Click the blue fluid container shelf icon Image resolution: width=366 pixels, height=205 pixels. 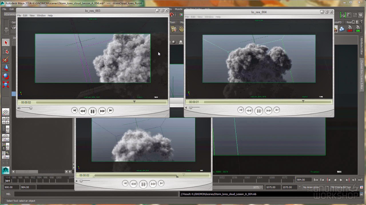[x=342, y=29]
